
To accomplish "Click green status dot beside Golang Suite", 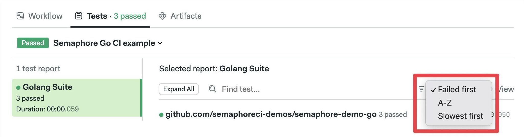I will [x=18, y=88].
